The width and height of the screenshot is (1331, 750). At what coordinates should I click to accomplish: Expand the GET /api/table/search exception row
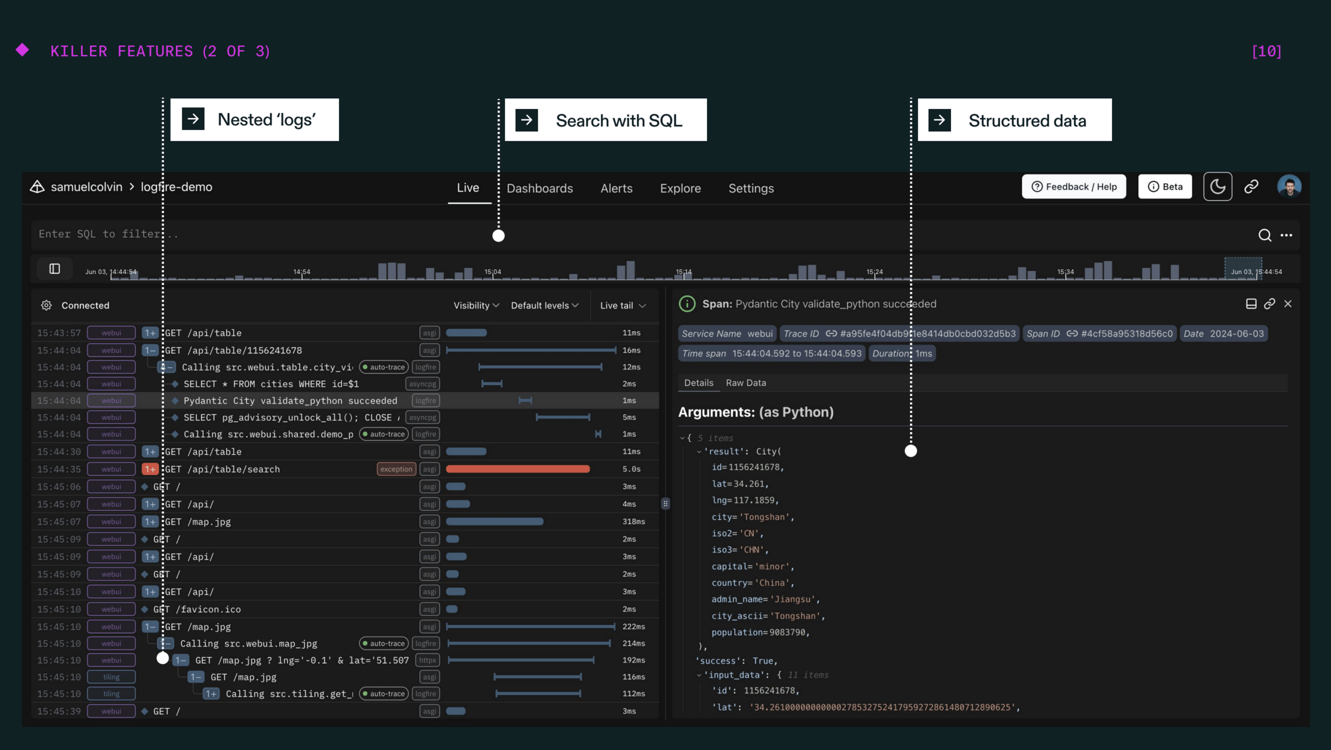click(150, 469)
